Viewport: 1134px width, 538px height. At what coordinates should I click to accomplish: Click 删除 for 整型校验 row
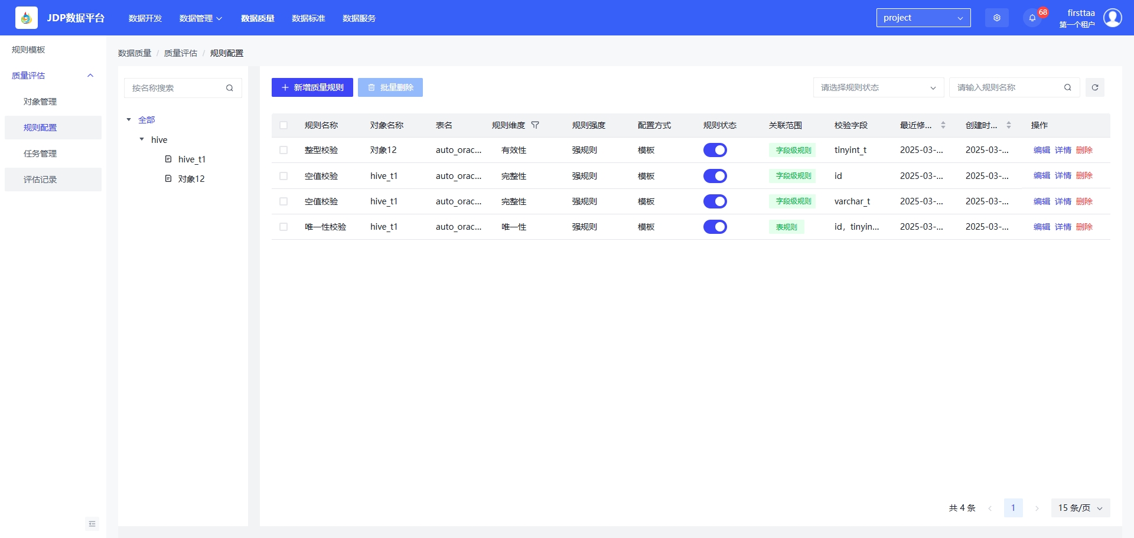click(1084, 150)
